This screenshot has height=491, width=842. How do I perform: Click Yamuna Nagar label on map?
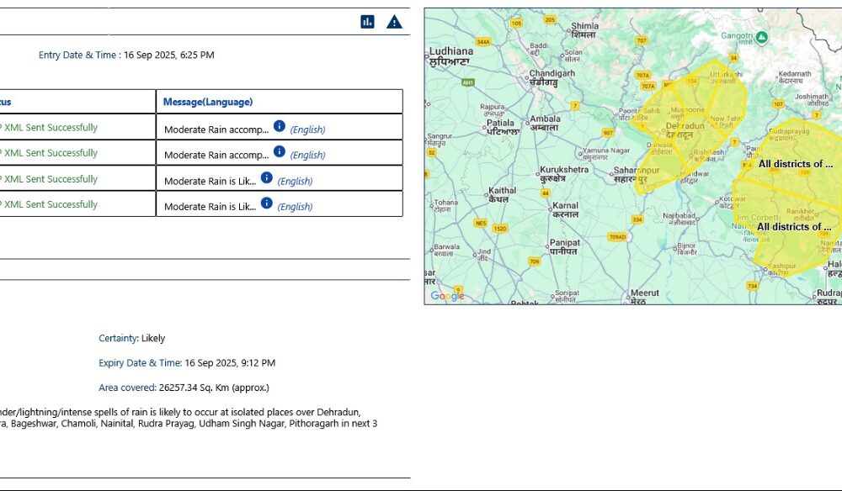[x=606, y=154]
